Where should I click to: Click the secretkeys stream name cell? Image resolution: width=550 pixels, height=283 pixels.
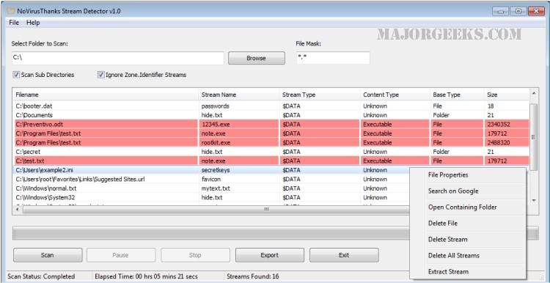216,170
